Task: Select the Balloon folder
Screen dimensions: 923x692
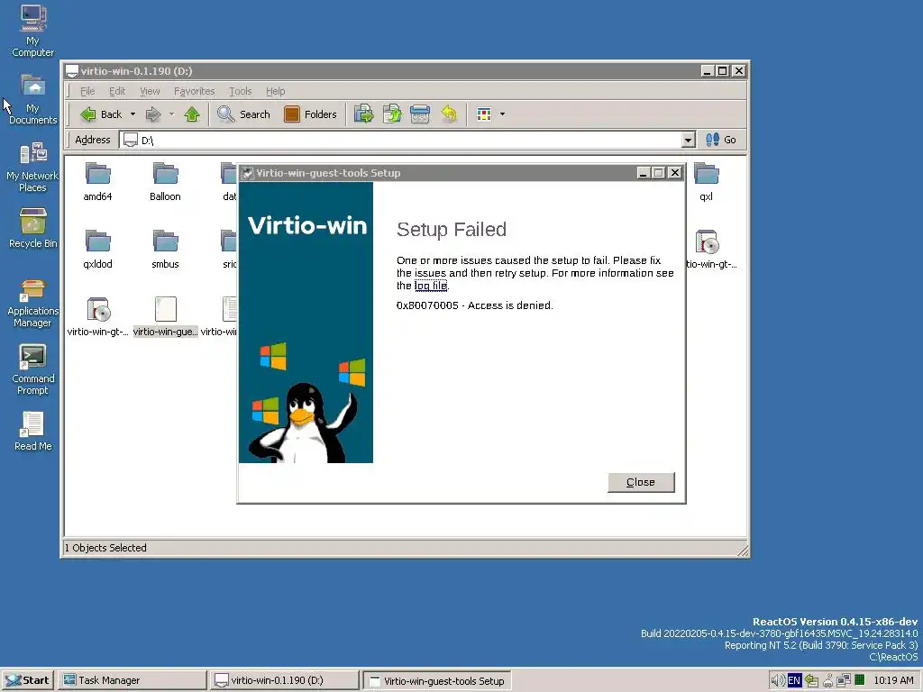Action: (x=165, y=181)
